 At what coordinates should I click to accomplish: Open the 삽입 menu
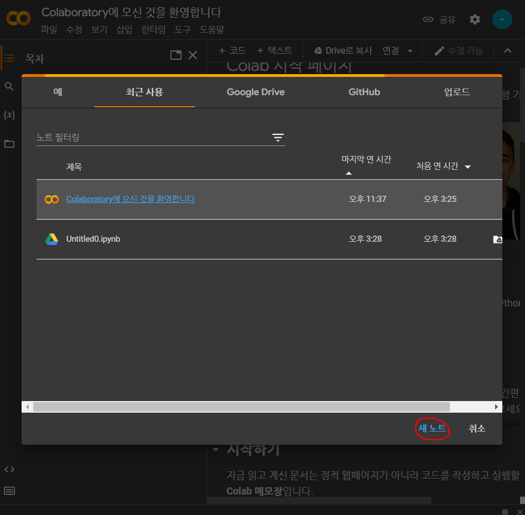pyautogui.click(x=124, y=29)
